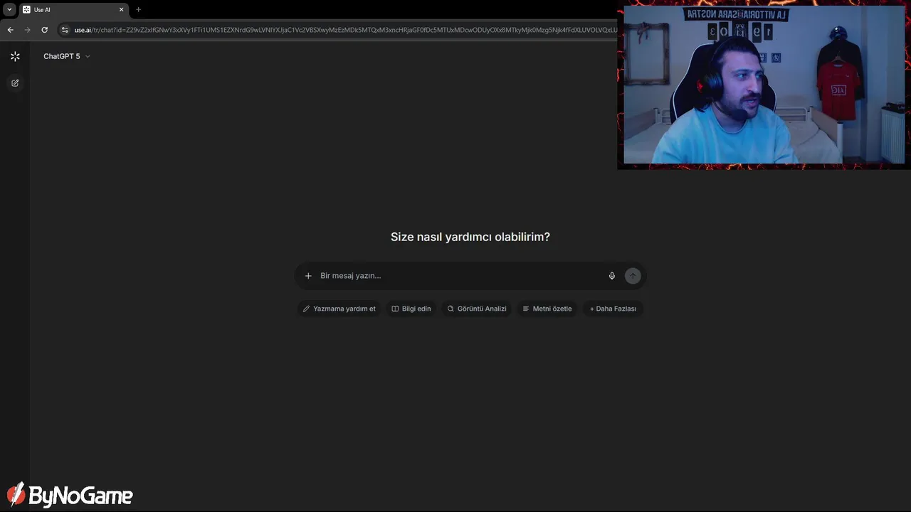Close the 'Use AI' tab
This screenshot has width=911, height=512.
121,10
